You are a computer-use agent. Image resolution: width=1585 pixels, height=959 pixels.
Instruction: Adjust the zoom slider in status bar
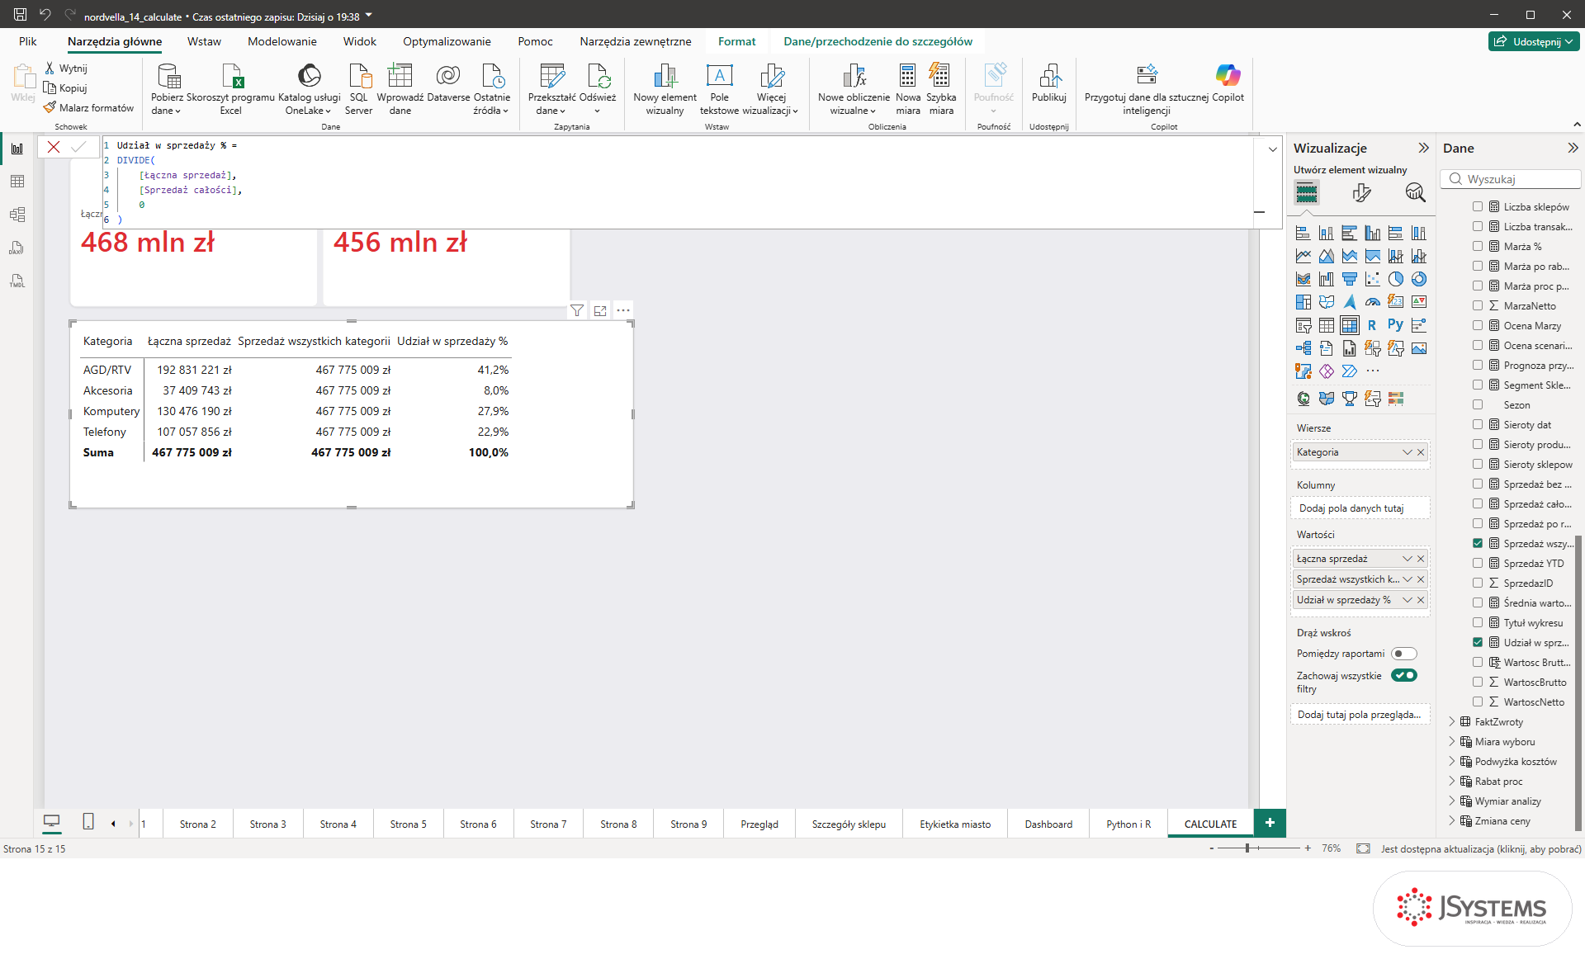1247,848
